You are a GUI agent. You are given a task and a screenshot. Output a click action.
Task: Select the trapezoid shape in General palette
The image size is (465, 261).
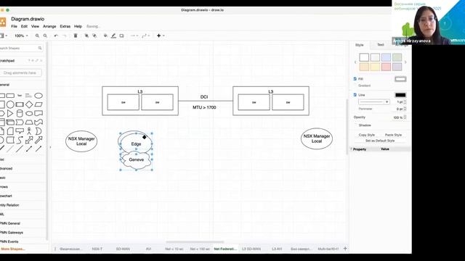[x=29, y=123]
